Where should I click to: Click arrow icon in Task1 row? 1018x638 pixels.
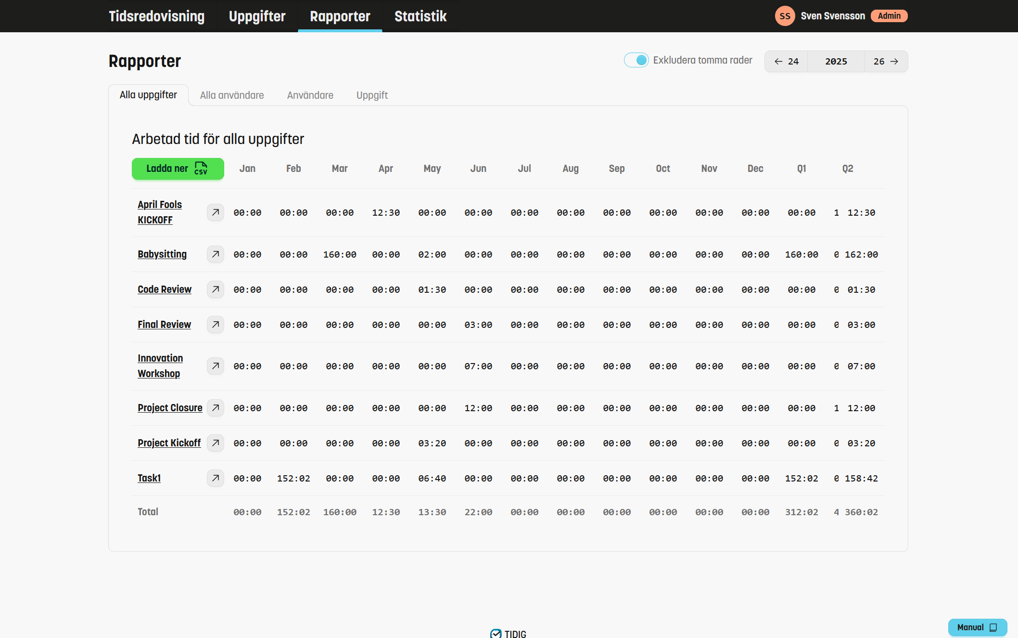pyautogui.click(x=215, y=478)
